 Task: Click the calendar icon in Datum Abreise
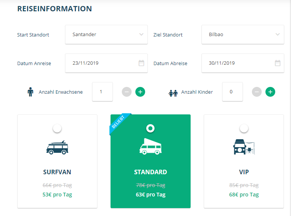point(277,63)
